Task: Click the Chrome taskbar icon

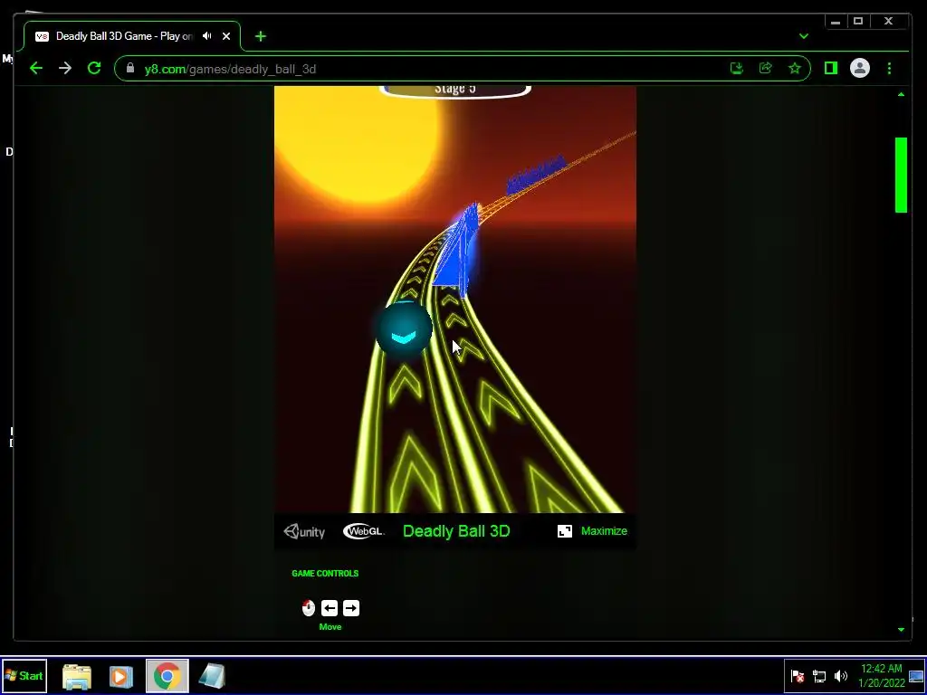Action: (x=167, y=676)
